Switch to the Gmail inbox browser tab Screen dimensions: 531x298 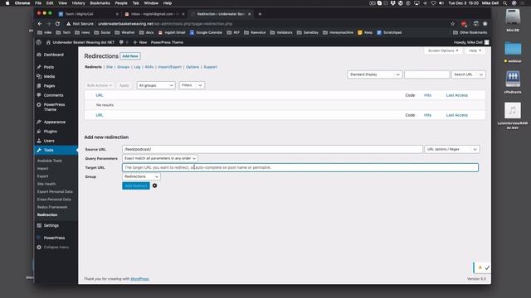click(155, 14)
